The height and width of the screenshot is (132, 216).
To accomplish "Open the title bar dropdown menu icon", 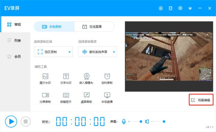I will coord(190,8).
